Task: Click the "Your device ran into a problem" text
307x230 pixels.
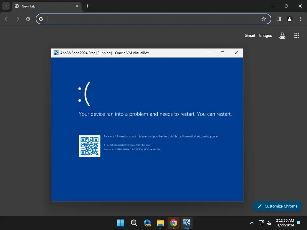Action: (155, 114)
